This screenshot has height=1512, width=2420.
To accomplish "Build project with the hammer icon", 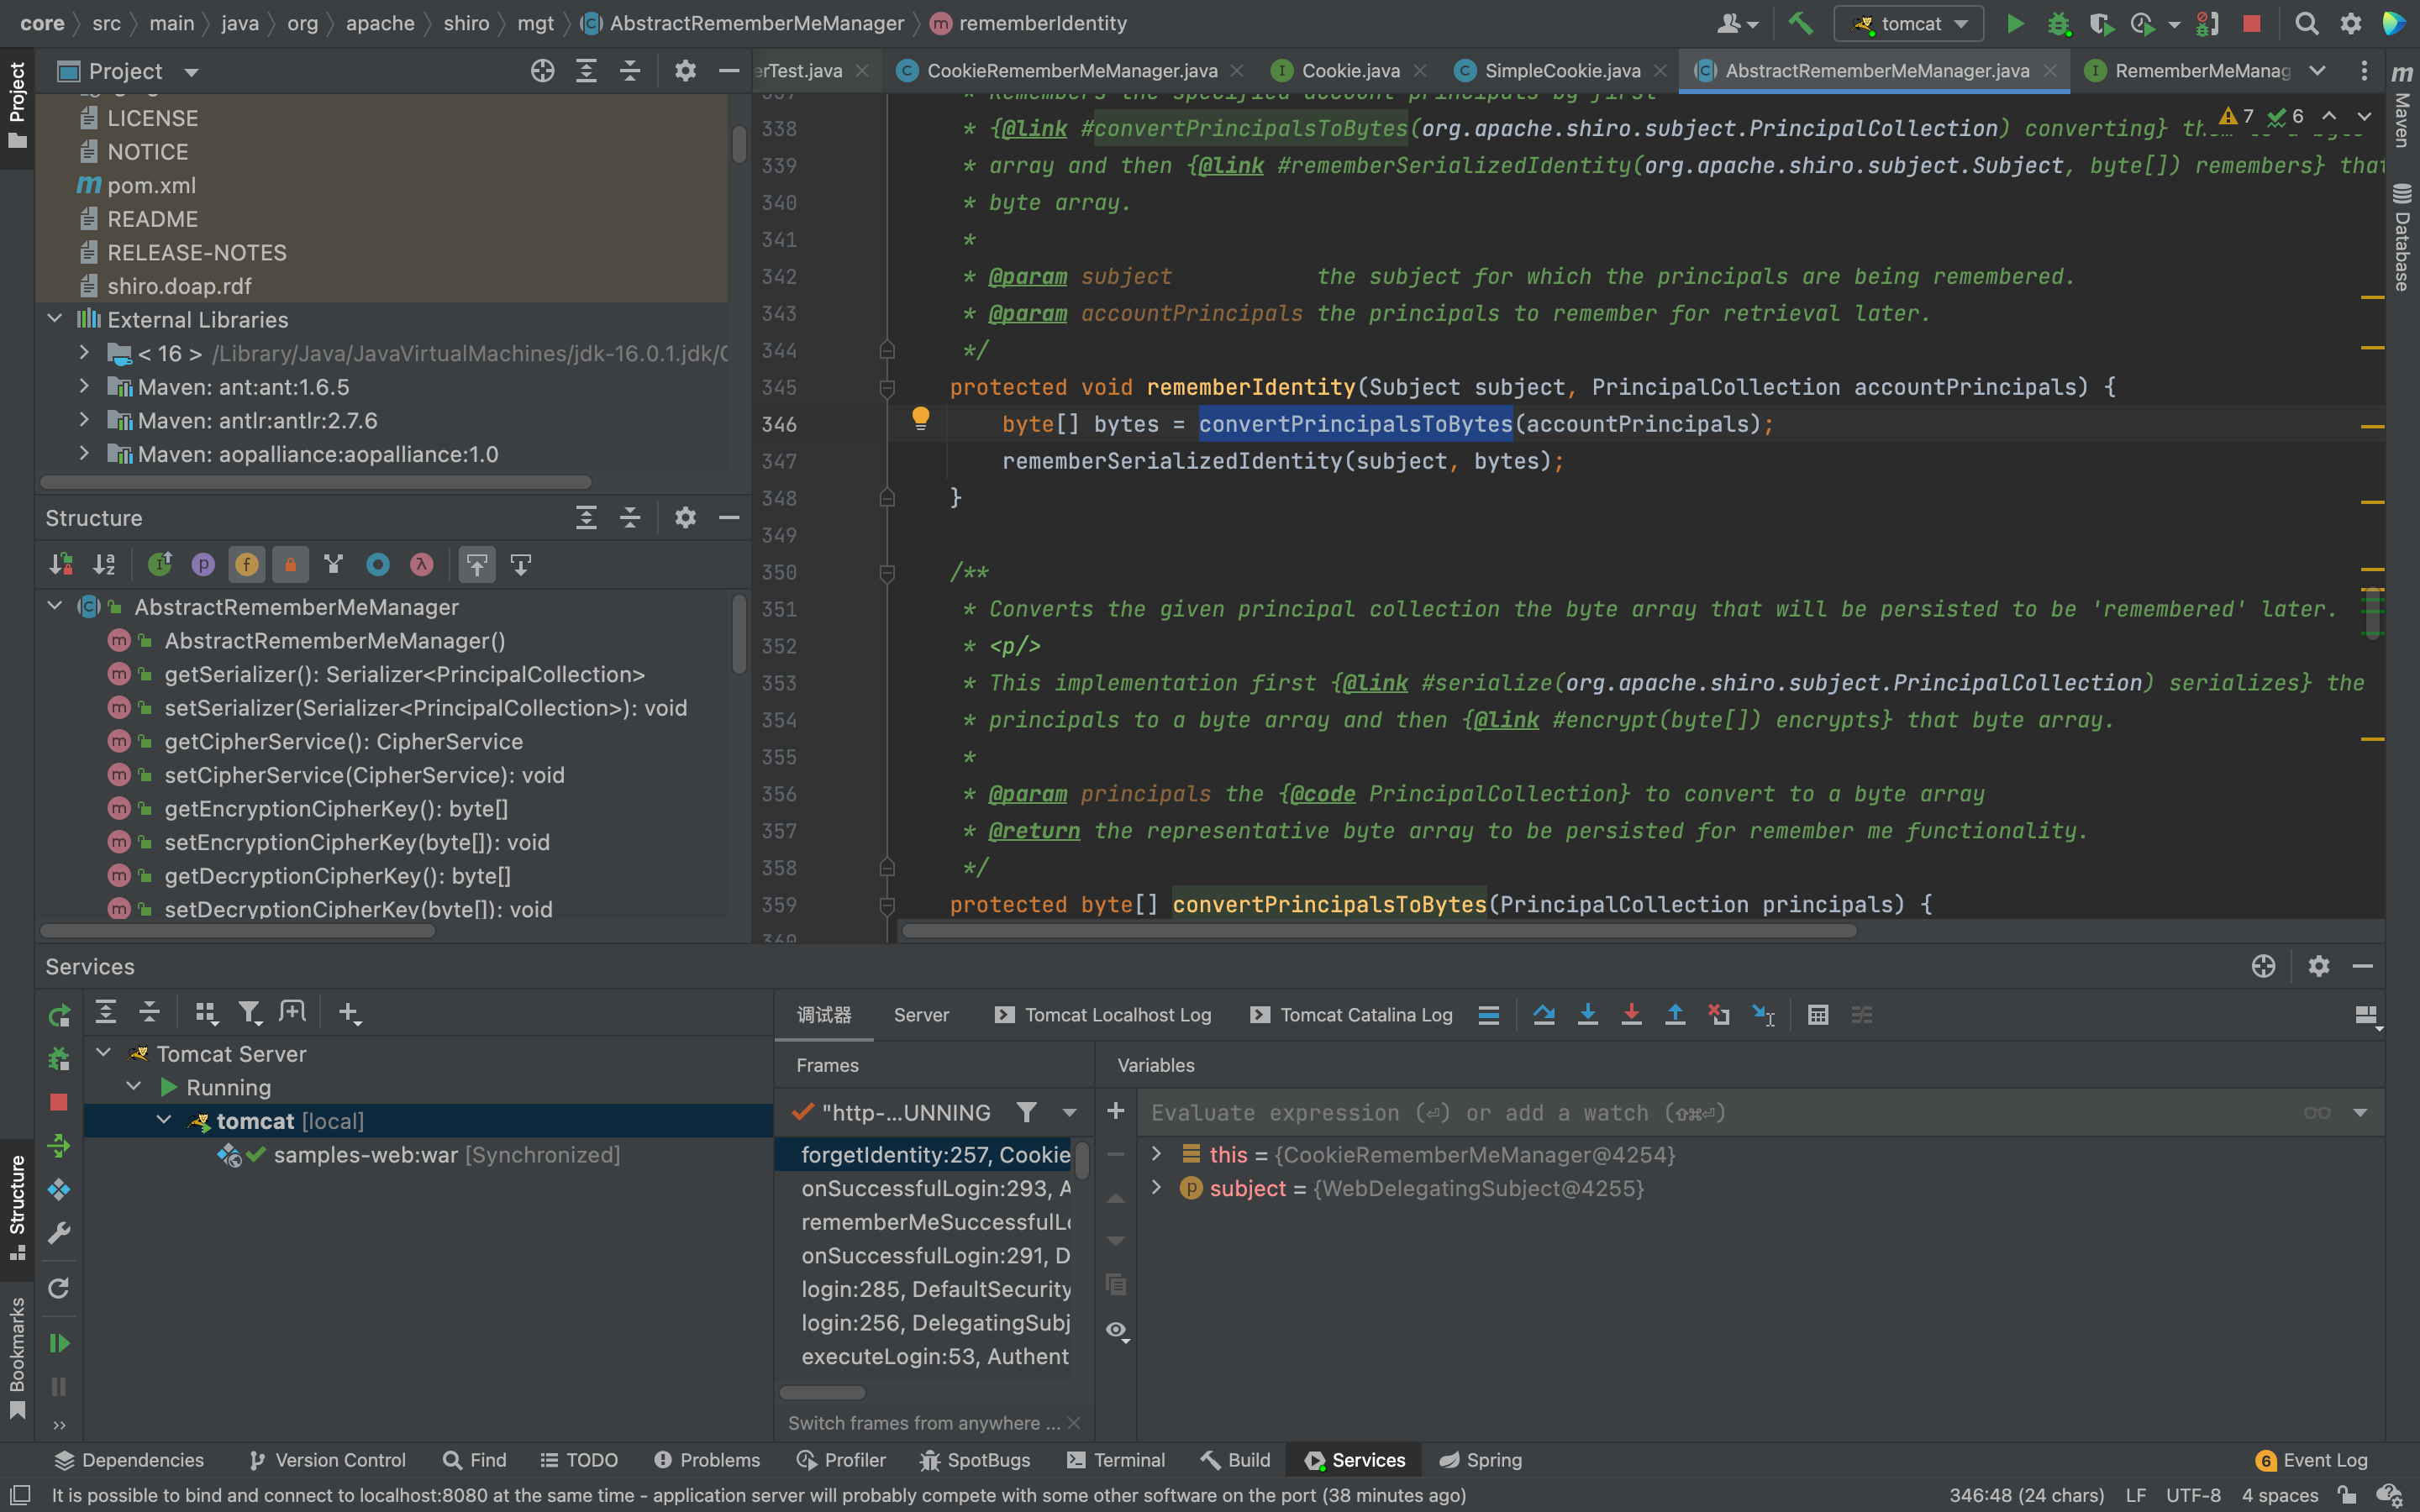I will (1800, 23).
